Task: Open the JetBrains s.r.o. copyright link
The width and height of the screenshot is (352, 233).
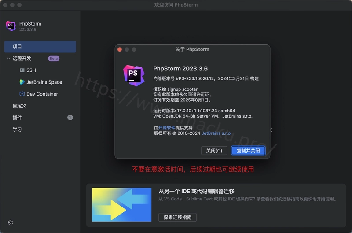Action: (x=216, y=133)
